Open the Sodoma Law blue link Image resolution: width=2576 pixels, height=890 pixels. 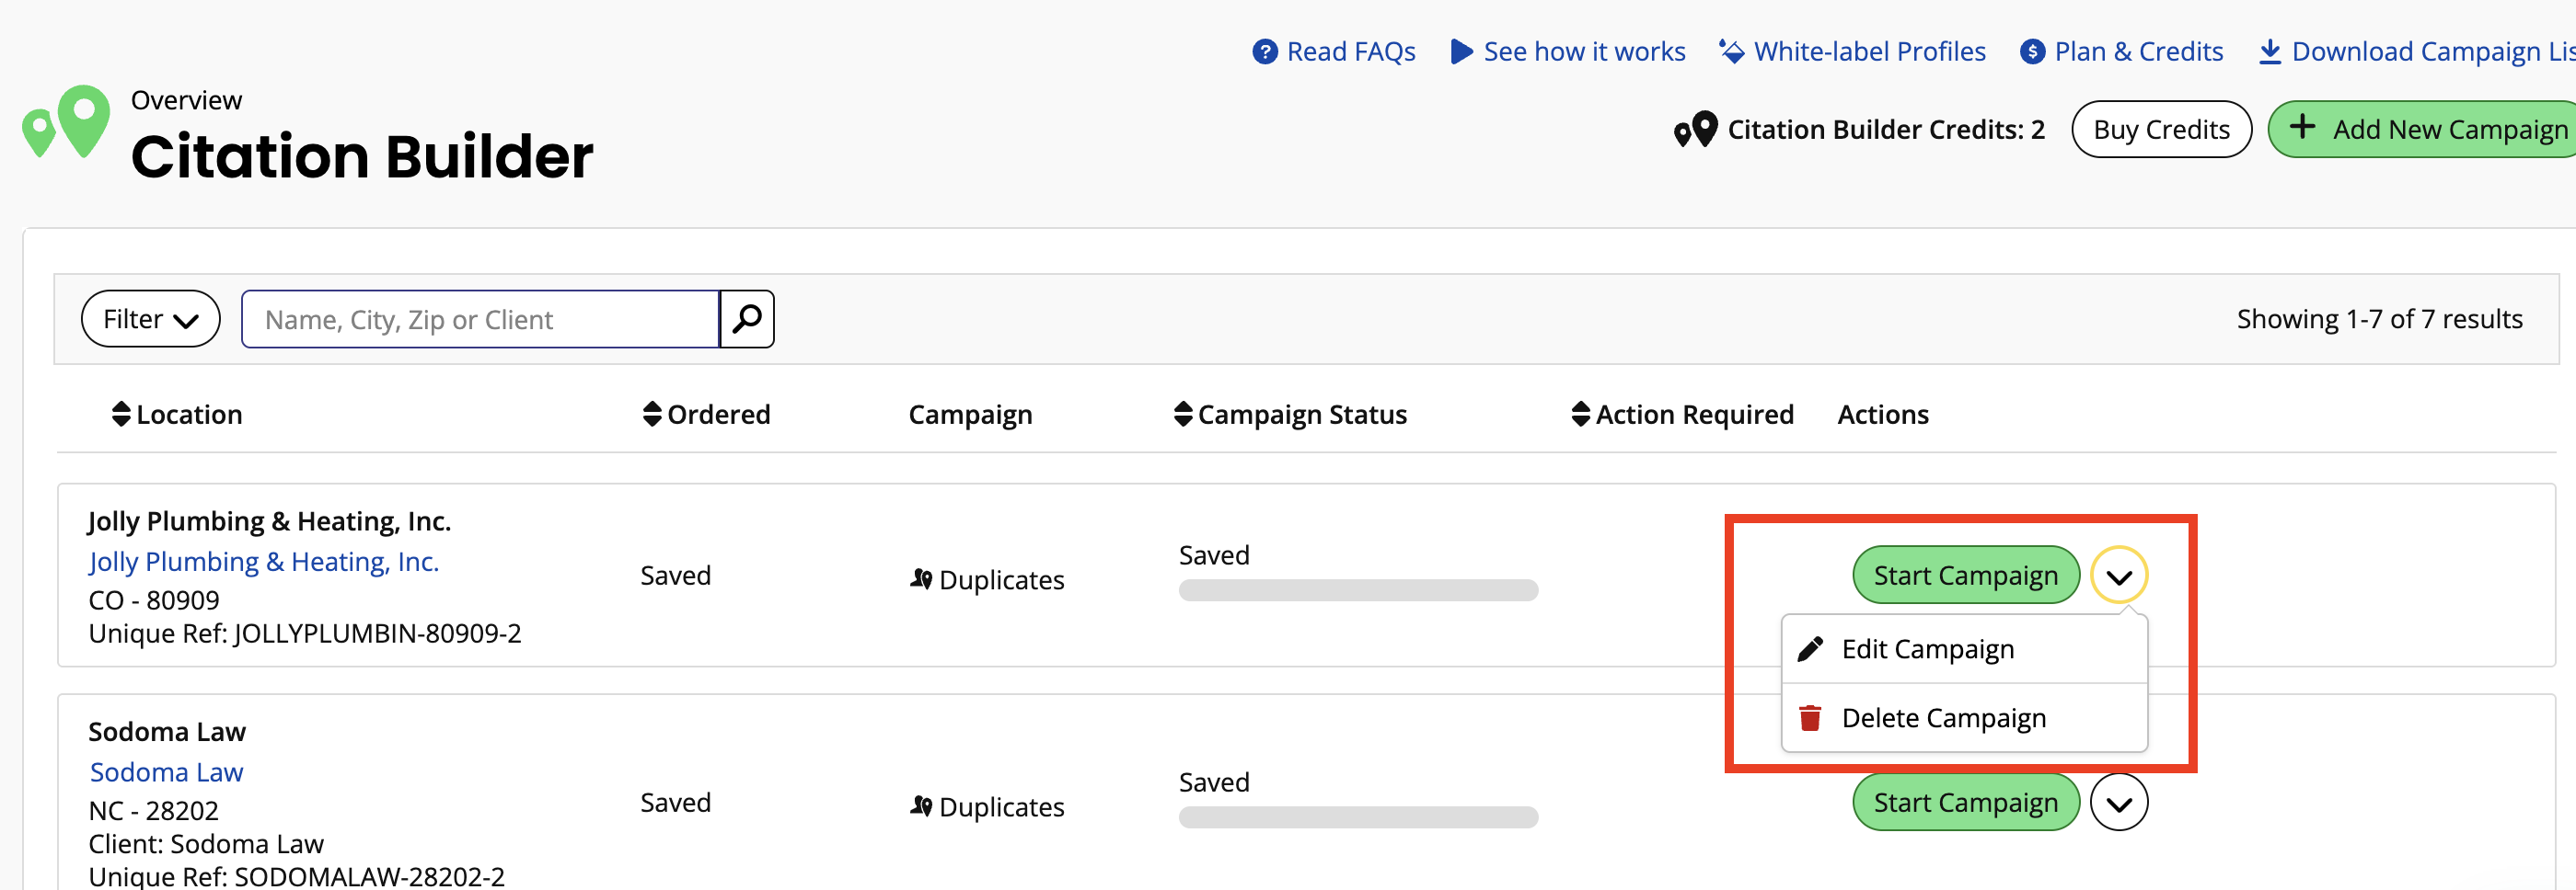tap(166, 772)
